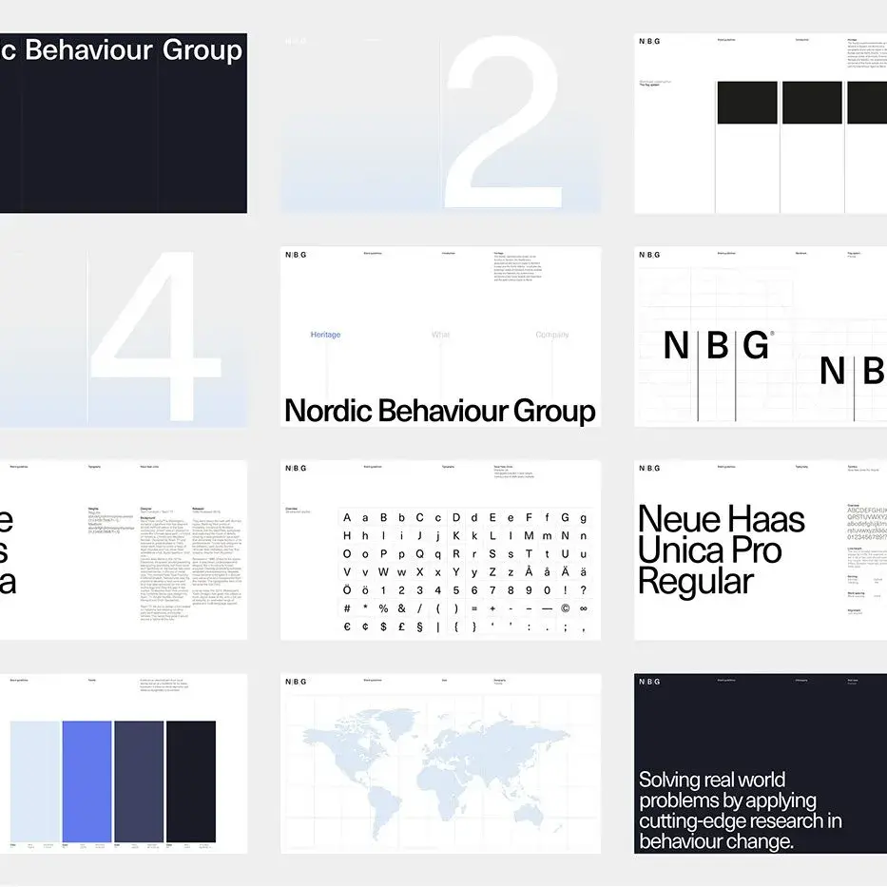Click the copyright glyph in the character set
This screenshot has width=887, height=887.
coord(565,608)
